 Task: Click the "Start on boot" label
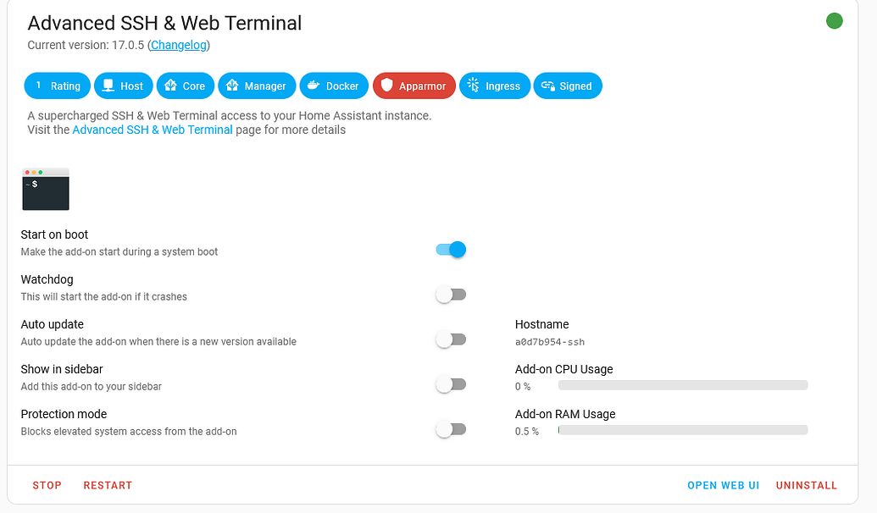click(x=54, y=234)
